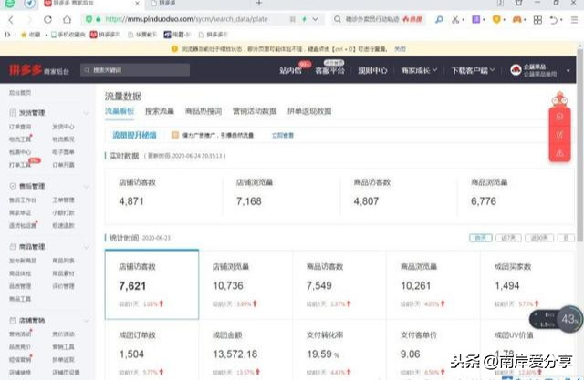Click the 发货管理 section icon in sidebar

click(x=12, y=113)
